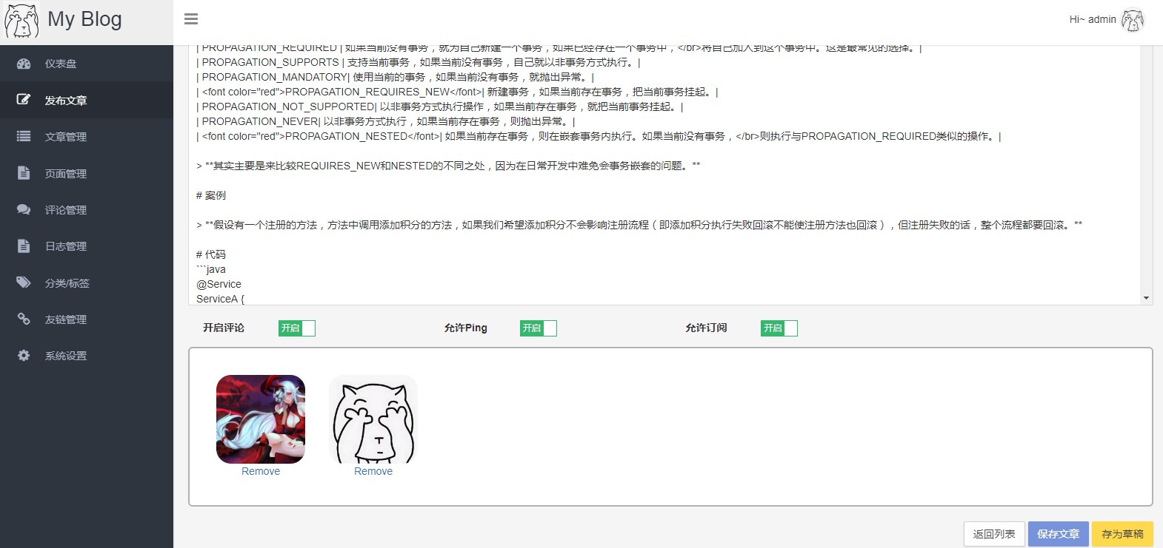The image size is (1163, 548).
Task: Click the edit pencil icon for 发布文章
Action: [x=24, y=100]
